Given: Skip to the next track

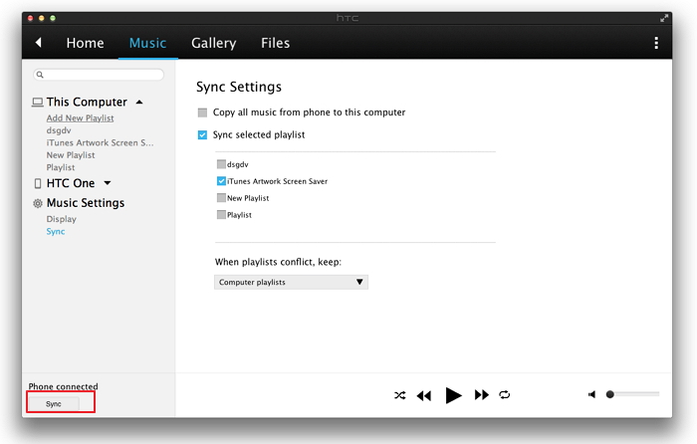Looking at the screenshot, I should pyautogui.click(x=482, y=395).
